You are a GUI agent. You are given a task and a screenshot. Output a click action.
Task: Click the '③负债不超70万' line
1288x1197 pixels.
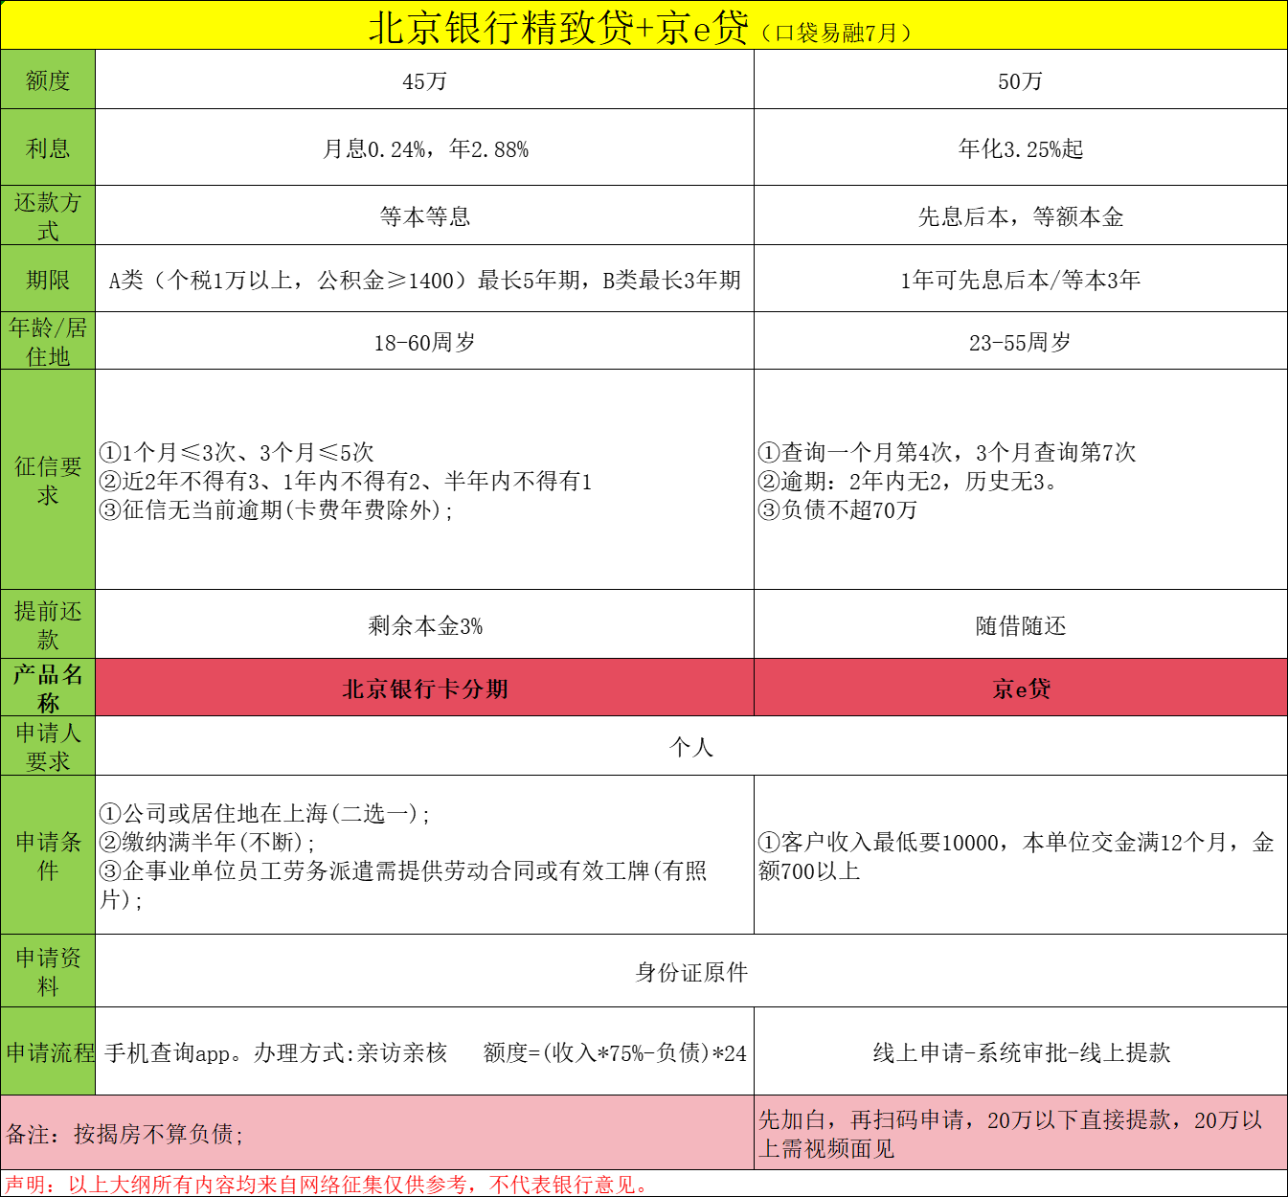point(838,509)
